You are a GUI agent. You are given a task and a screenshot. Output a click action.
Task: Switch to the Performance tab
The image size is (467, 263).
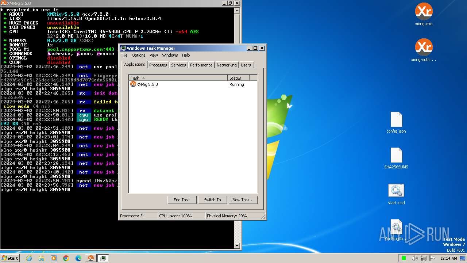(201, 65)
